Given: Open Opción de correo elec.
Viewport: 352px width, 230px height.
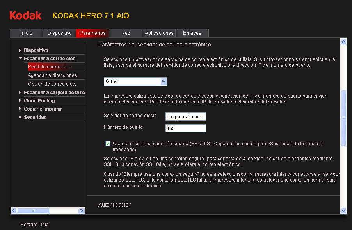Looking at the screenshot, I should [x=52, y=84].
